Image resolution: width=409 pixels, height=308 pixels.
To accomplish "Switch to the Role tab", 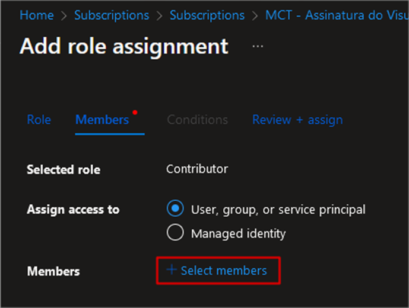I will (39, 120).
